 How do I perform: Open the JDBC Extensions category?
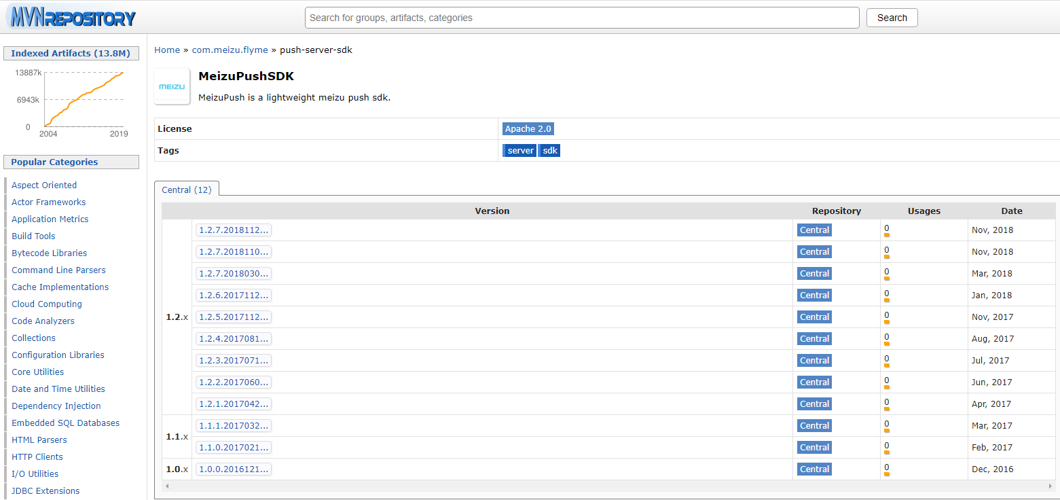click(45, 491)
